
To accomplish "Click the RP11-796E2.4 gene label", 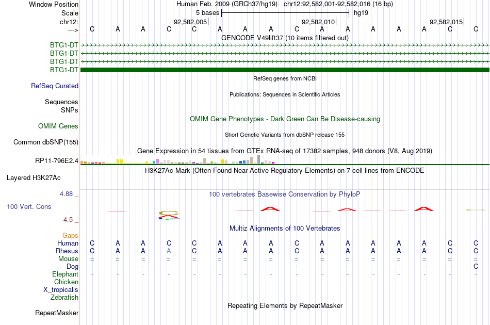I will point(57,160).
